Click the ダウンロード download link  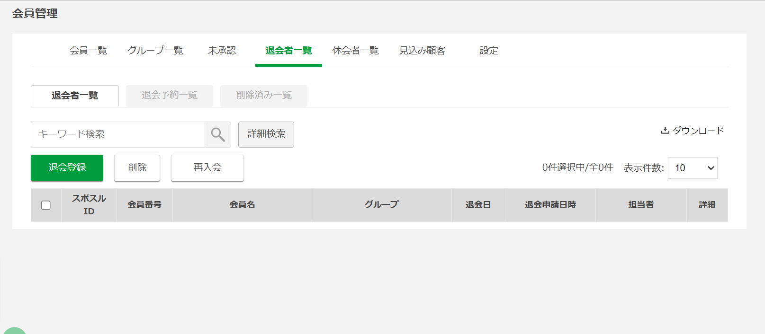tap(693, 131)
